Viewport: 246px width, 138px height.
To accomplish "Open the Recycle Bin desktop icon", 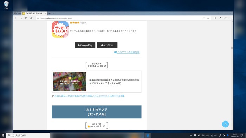I will 6,5.
